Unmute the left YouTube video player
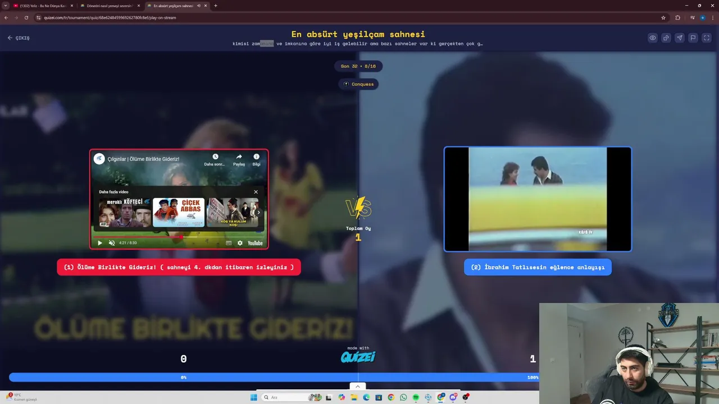The width and height of the screenshot is (719, 404). pos(111,243)
